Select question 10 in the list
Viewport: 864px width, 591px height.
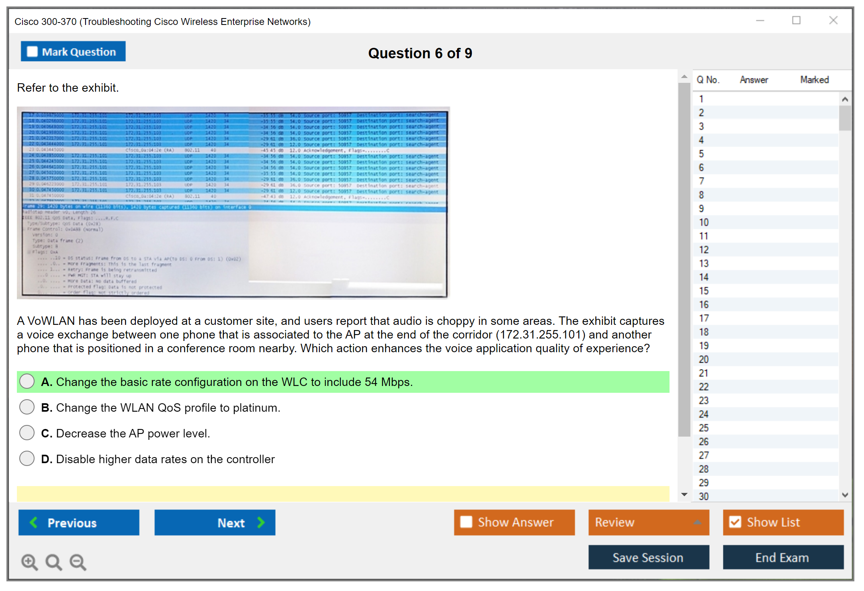tap(704, 222)
